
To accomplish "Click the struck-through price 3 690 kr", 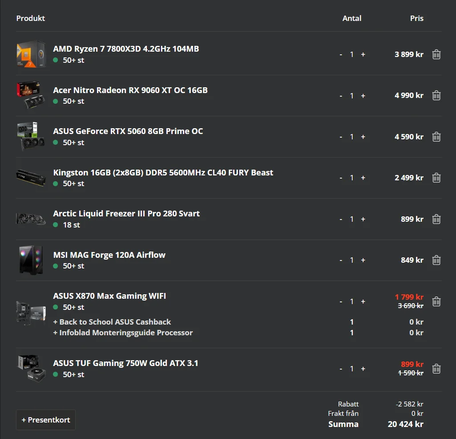I will pos(411,306).
